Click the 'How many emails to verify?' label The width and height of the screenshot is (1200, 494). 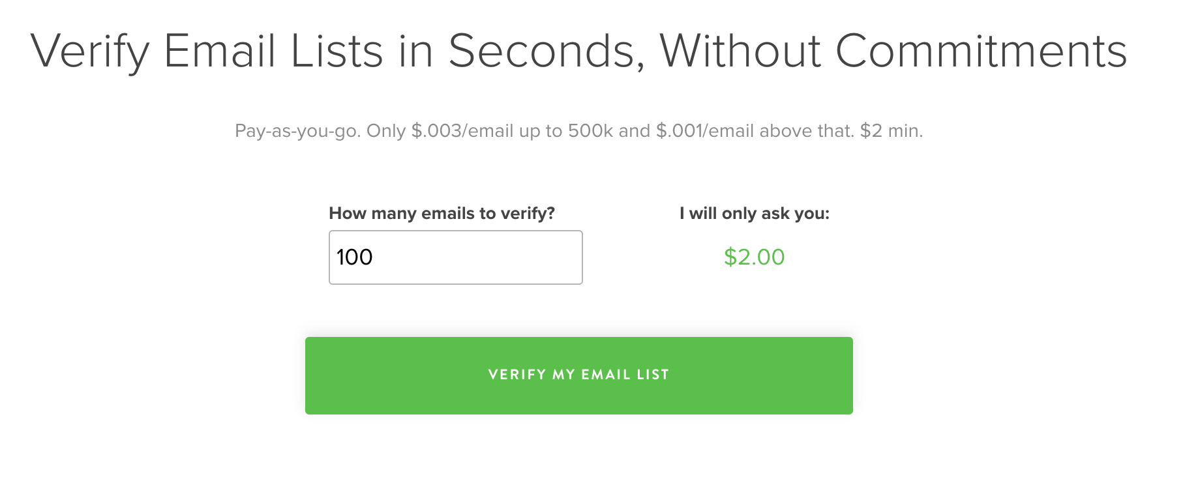pos(442,213)
